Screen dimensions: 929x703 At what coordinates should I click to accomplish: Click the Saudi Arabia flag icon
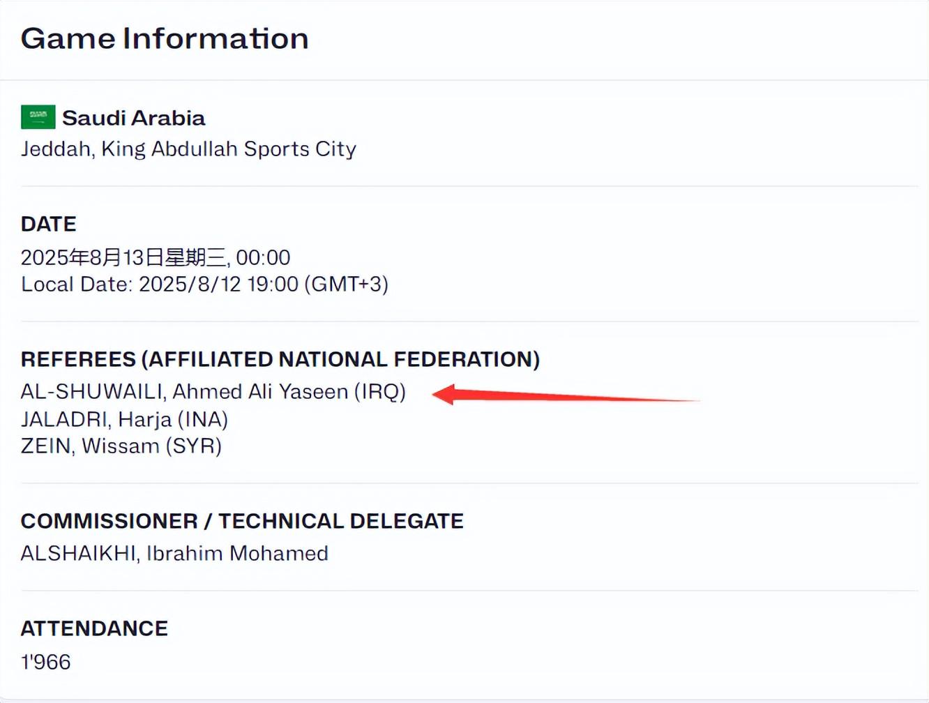point(38,117)
